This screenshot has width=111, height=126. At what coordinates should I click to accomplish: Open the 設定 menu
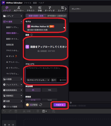(35, 3)
